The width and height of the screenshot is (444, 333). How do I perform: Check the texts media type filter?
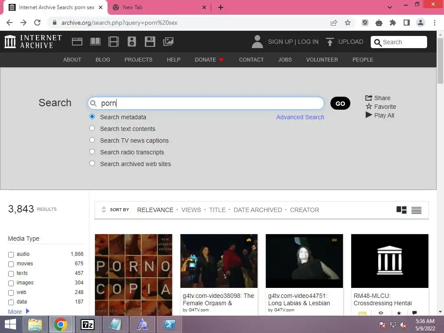[x=11, y=274]
